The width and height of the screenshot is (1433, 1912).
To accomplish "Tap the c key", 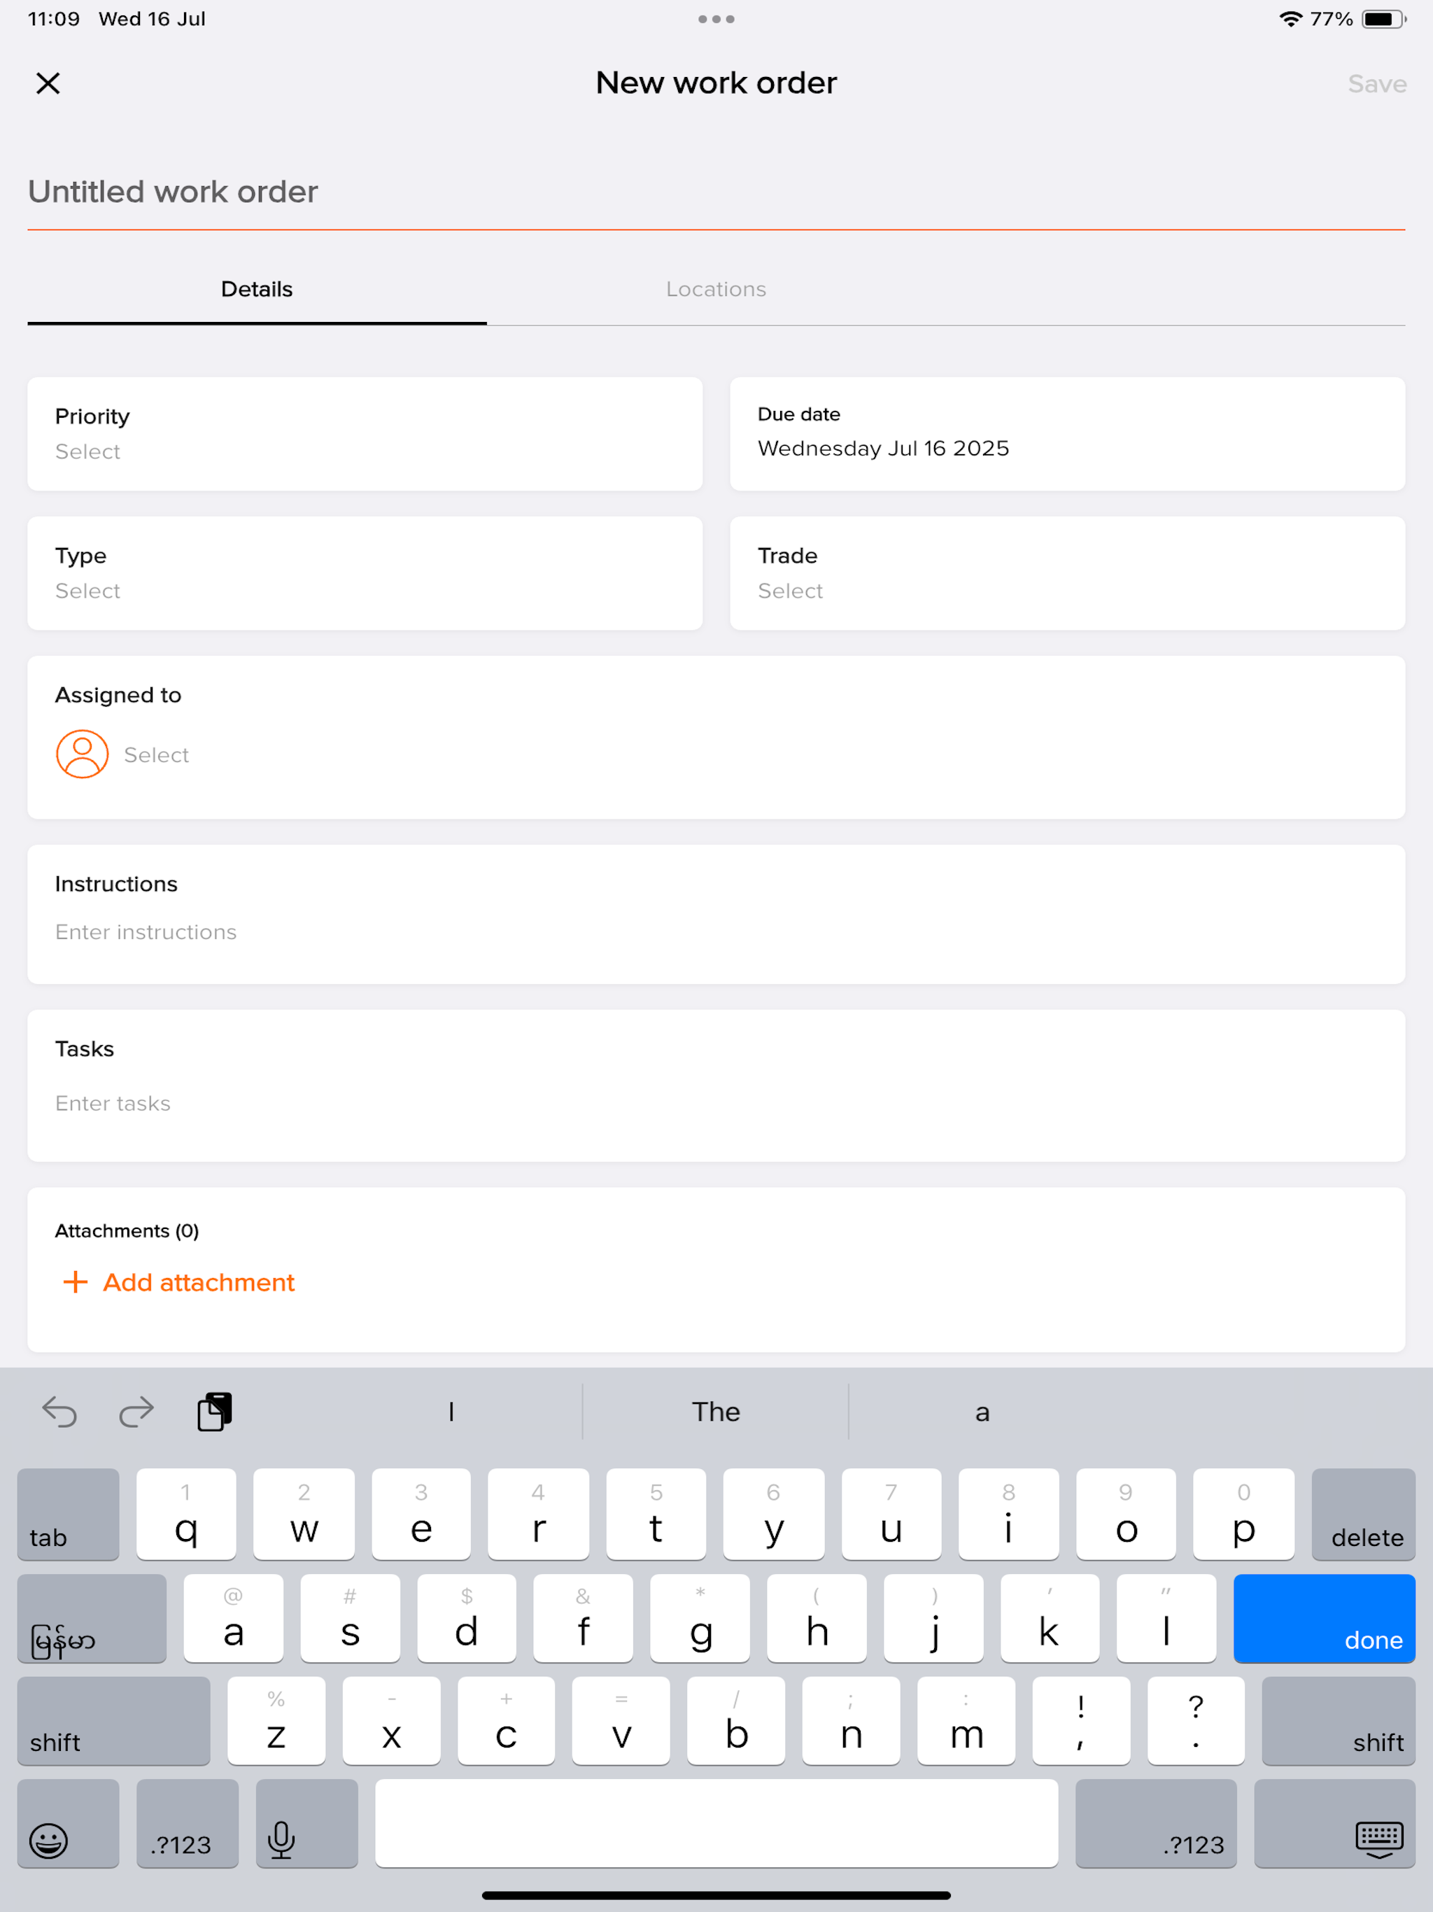I will click(x=507, y=1720).
